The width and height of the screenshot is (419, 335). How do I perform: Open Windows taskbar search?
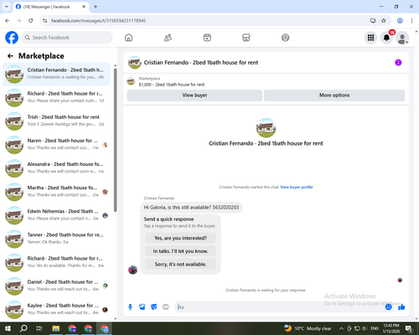(x=23, y=328)
